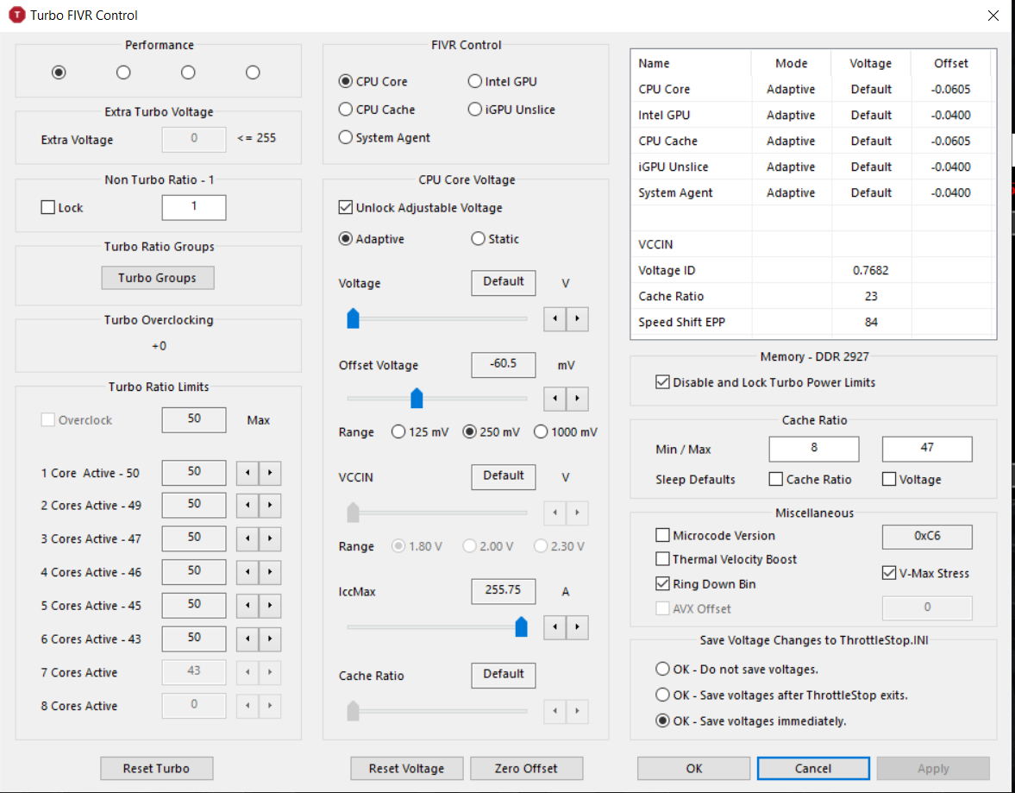The image size is (1015, 793).
Task: Click right arrow beside Offset Voltage slider
Action: [578, 400]
